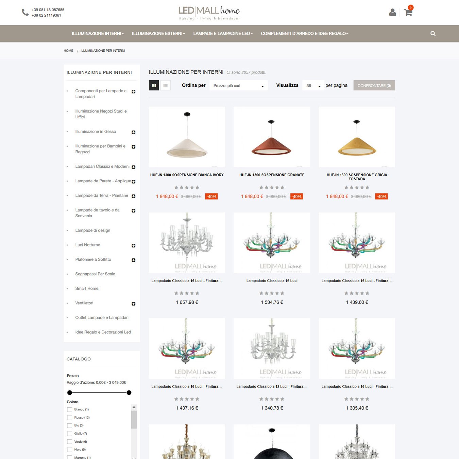This screenshot has height=459, width=459.
Task: Open HUE-IN 1300 Sospensione Granate thumbnail
Action: coord(272,137)
